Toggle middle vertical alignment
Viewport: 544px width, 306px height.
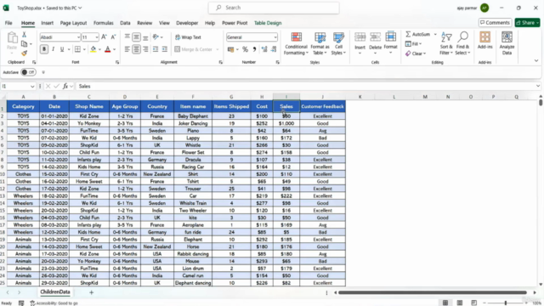136,37
